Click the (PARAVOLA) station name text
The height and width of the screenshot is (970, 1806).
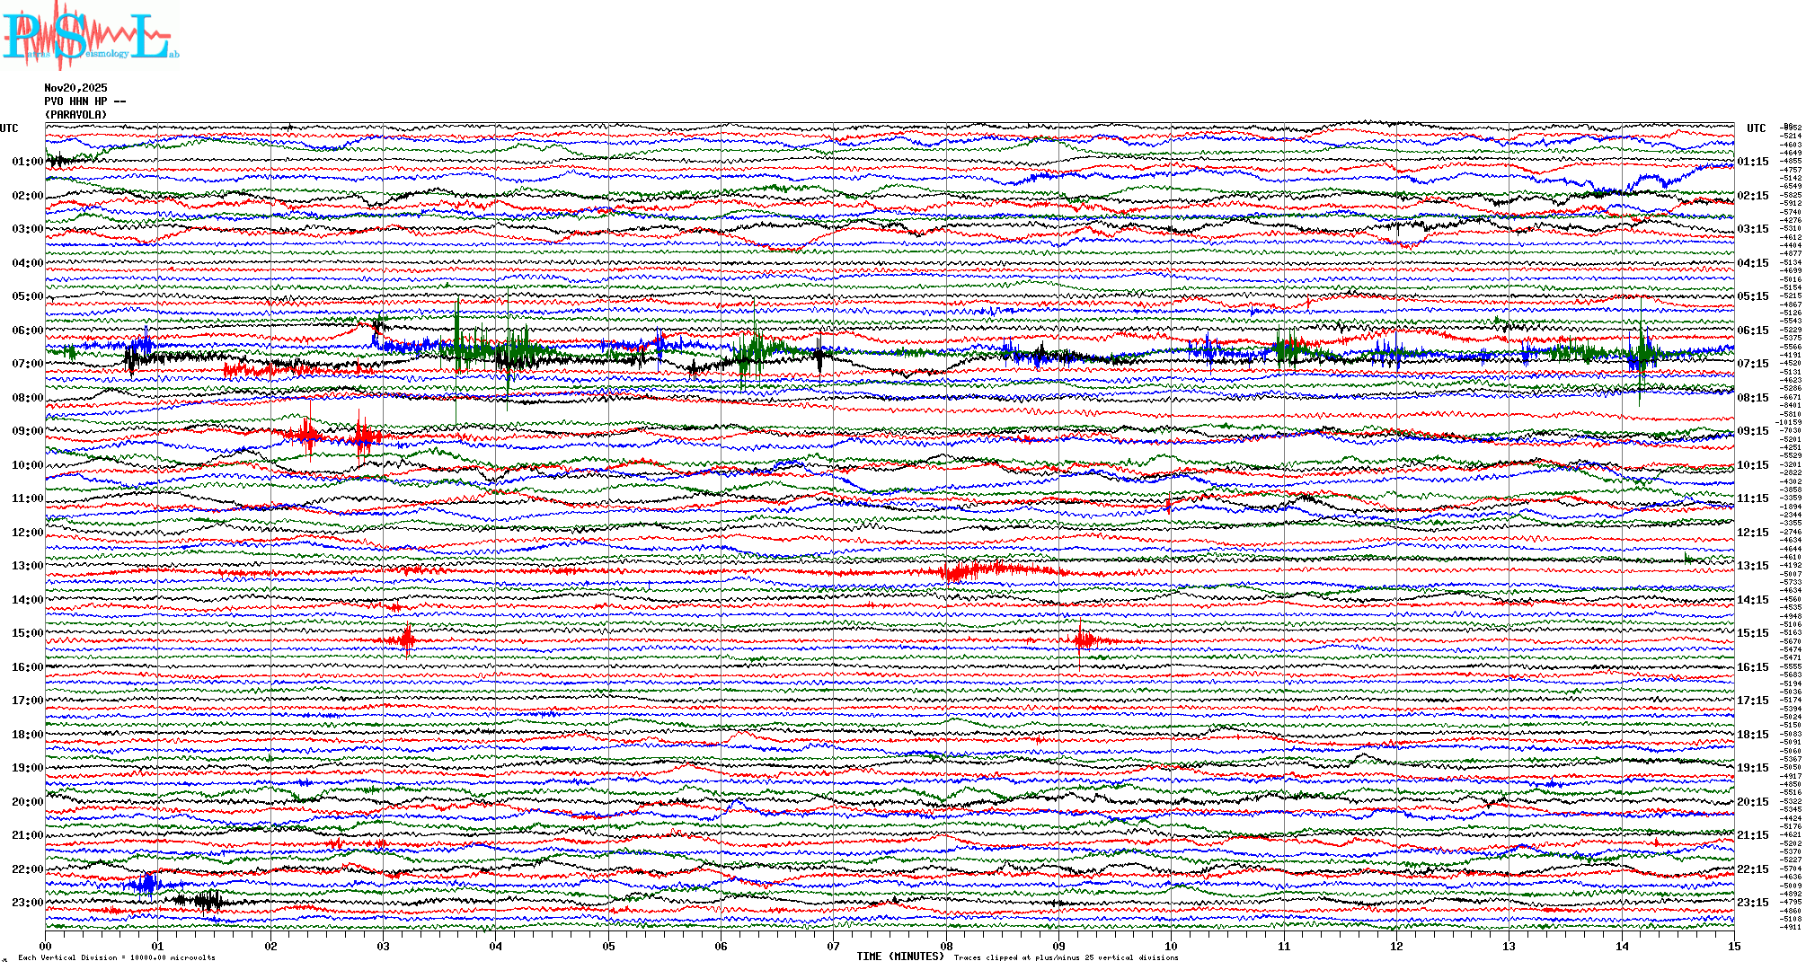point(75,115)
